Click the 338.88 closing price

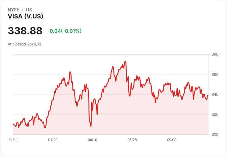pyautogui.click(x=25, y=31)
